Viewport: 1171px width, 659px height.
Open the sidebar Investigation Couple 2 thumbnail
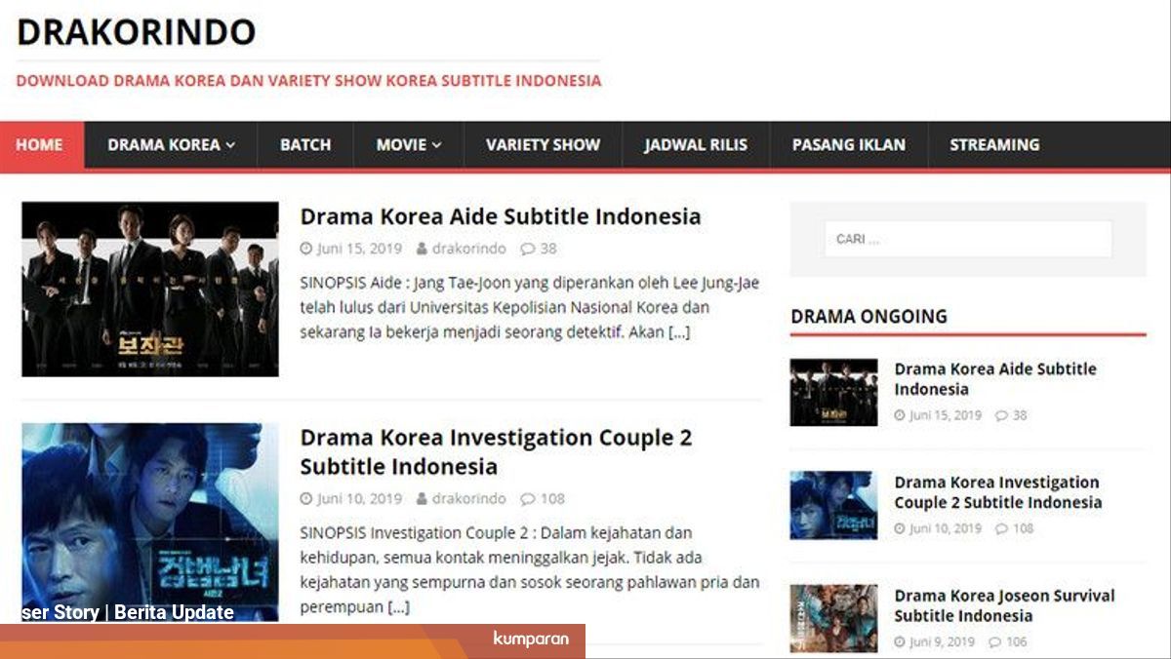click(x=833, y=505)
